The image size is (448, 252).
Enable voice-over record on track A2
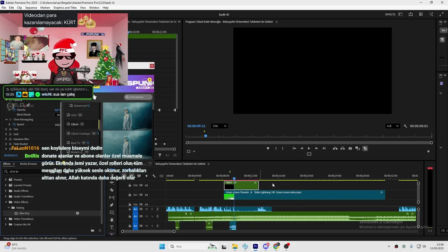coord(157,216)
